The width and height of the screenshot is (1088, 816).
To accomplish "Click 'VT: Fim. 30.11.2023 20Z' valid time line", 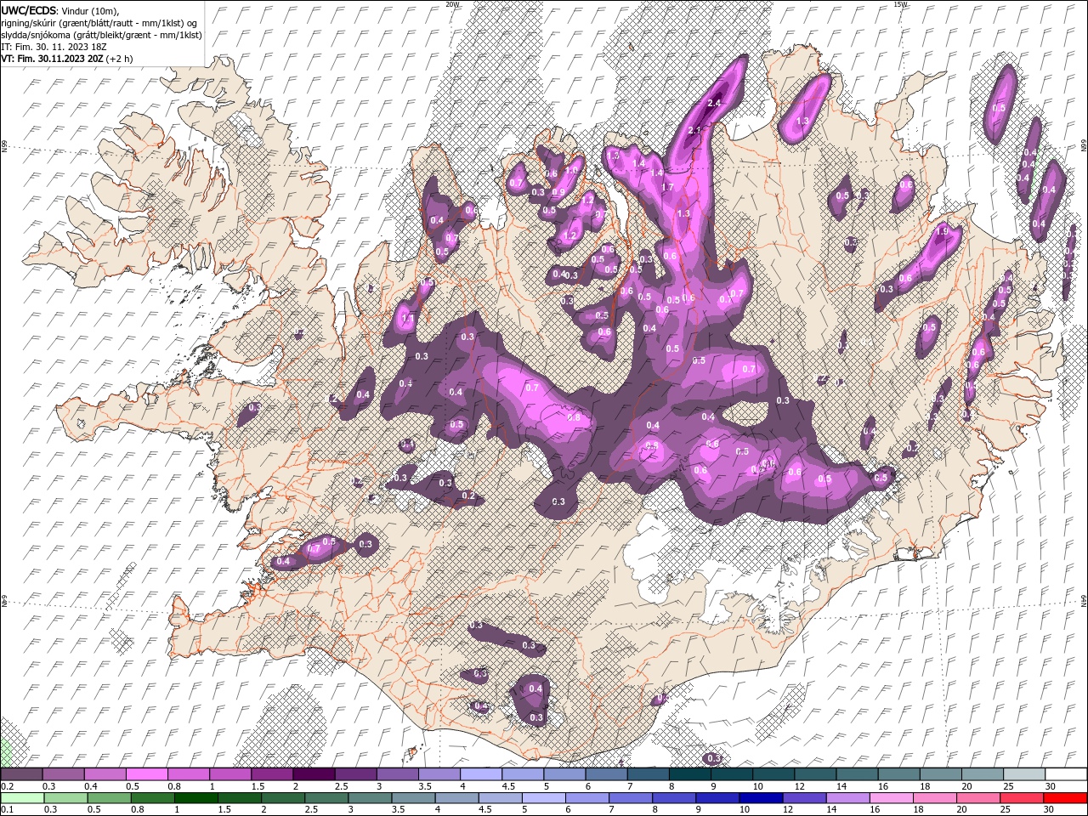I will 66,59.
